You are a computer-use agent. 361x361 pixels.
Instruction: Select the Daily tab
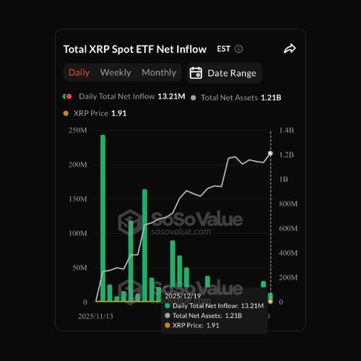pyautogui.click(x=79, y=72)
